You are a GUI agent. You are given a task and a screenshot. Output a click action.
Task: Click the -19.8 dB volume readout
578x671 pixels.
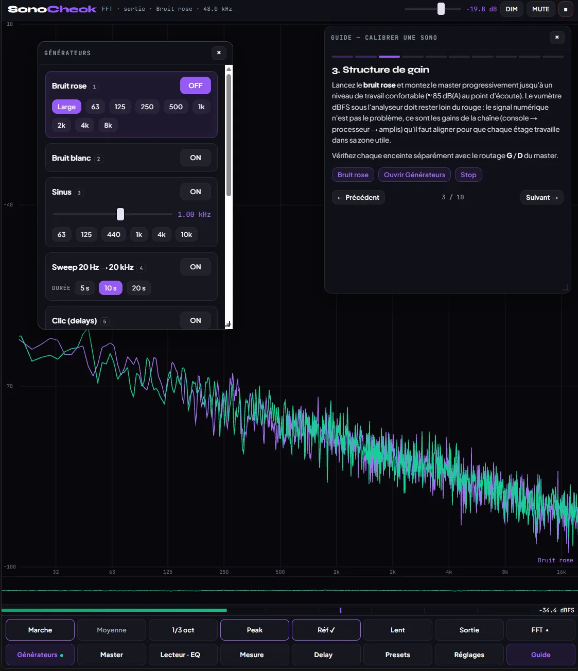(481, 9)
